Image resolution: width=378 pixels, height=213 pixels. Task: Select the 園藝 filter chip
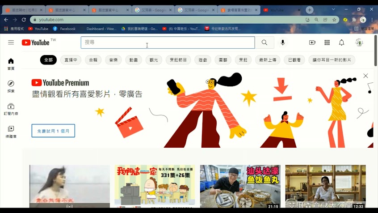223,60
